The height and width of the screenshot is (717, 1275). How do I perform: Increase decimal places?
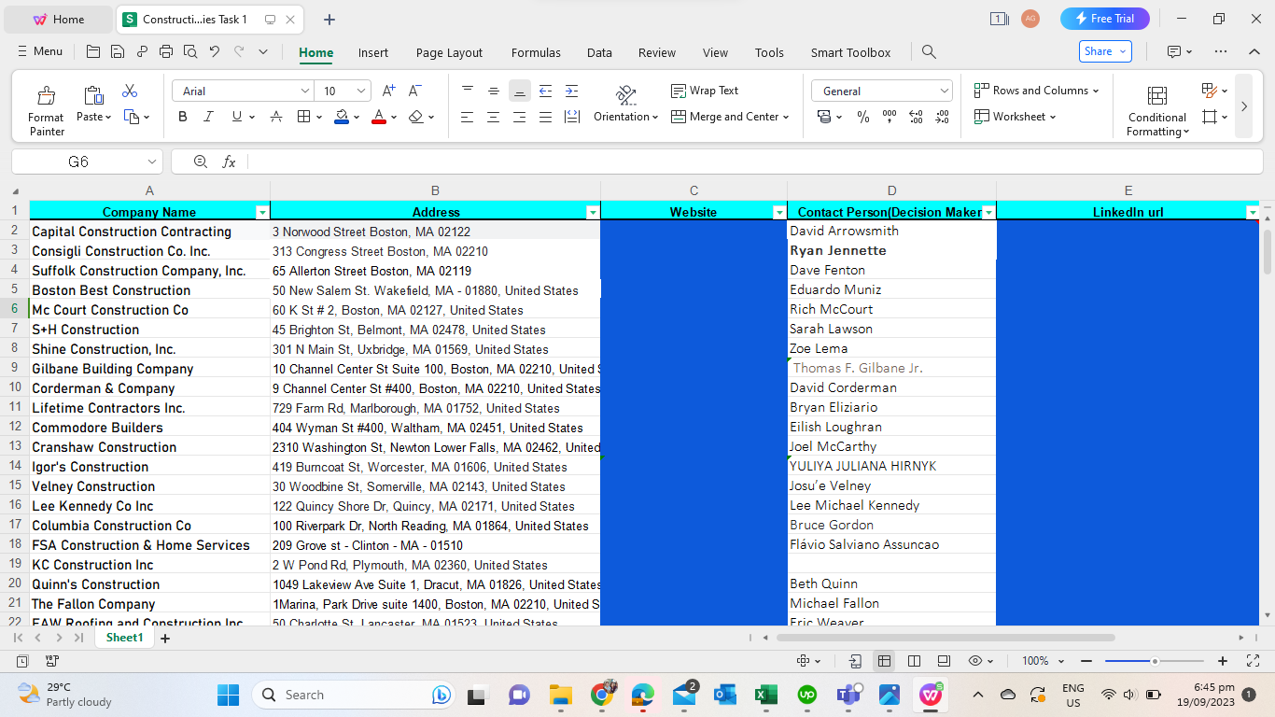click(x=916, y=117)
